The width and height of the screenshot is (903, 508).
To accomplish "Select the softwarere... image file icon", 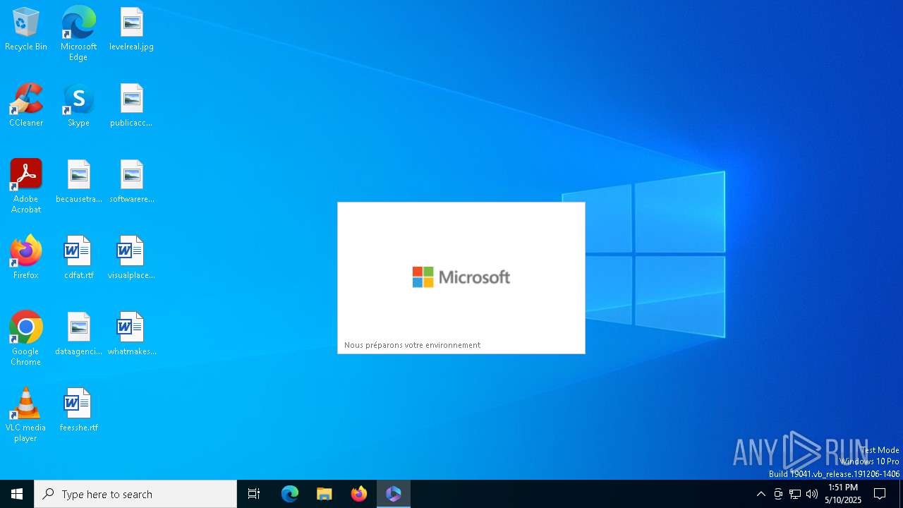I will [x=131, y=182].
